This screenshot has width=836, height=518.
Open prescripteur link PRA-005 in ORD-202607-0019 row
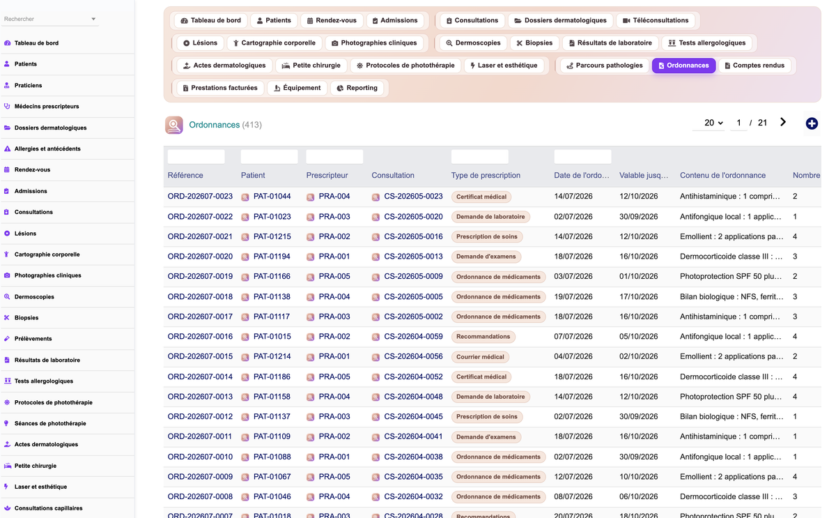pyautogui.click(x=334, y=277)
